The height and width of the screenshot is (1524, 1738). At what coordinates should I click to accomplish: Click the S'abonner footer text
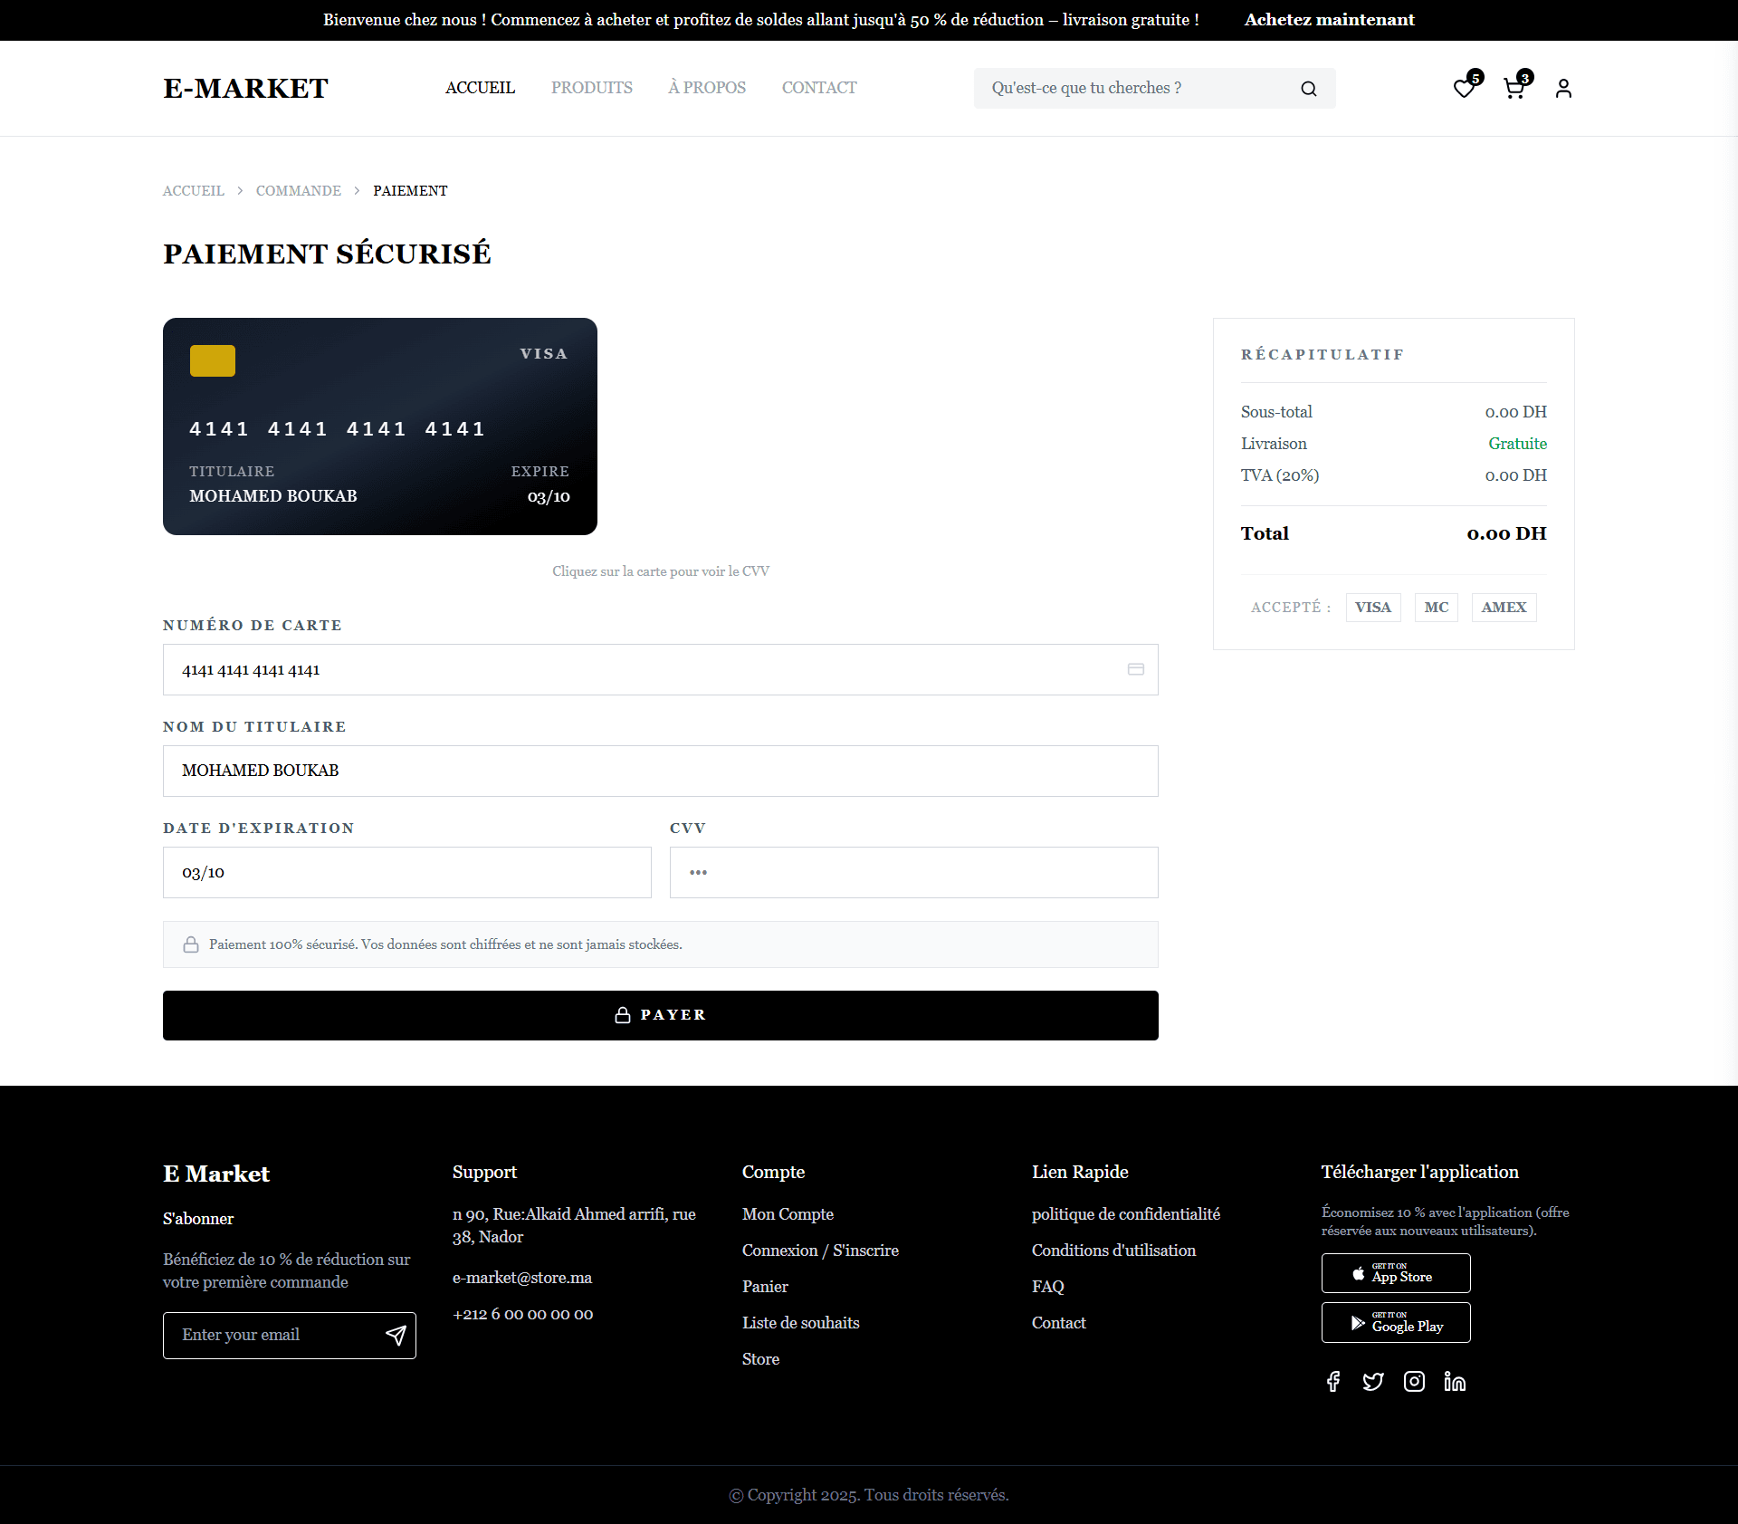(198, 1219)
